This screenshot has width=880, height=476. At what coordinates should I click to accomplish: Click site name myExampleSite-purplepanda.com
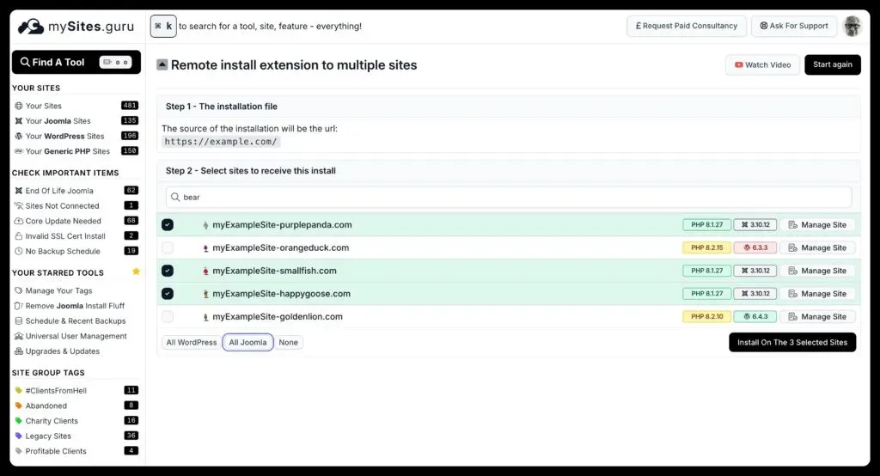point(282,224)
